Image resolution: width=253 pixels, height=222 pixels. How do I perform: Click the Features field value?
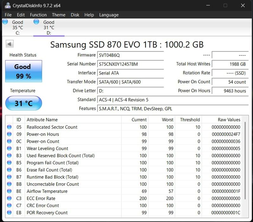pos(173,109)
